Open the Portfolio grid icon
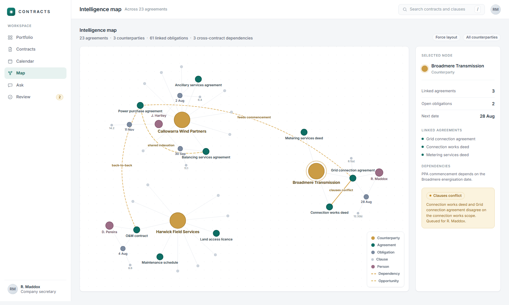This screenshot has height=305, width=509. click(10, 38)
